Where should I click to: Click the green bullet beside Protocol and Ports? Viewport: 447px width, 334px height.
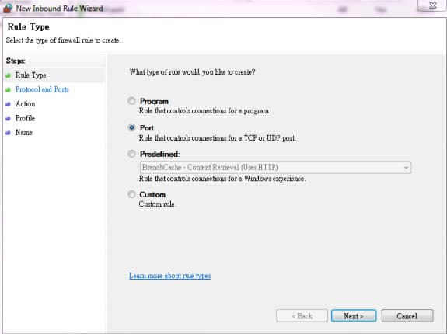click(8, 89)
